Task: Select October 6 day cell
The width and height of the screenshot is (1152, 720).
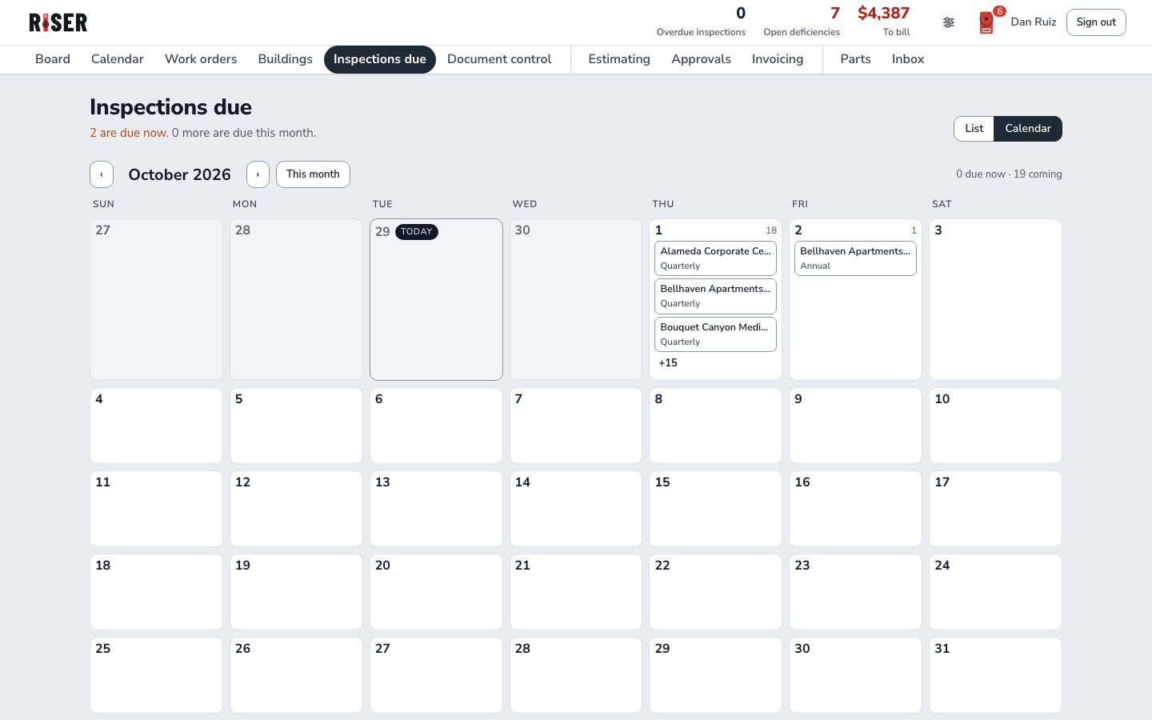Action: click(x=436, y=426)
